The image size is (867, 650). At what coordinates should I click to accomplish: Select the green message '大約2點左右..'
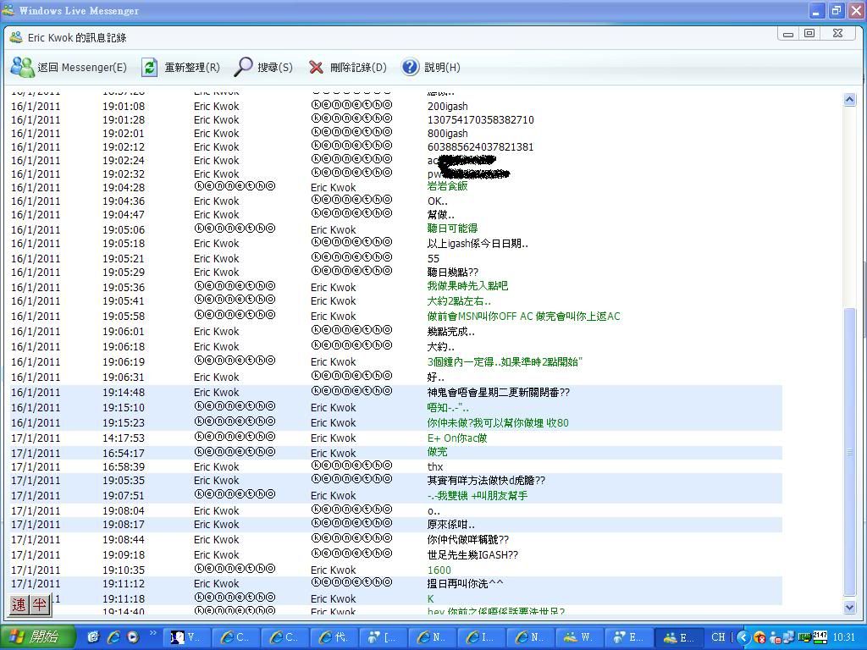point(459,300)
